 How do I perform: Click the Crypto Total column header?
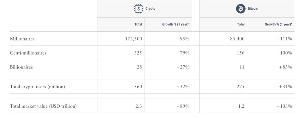[x=138, y=24]
